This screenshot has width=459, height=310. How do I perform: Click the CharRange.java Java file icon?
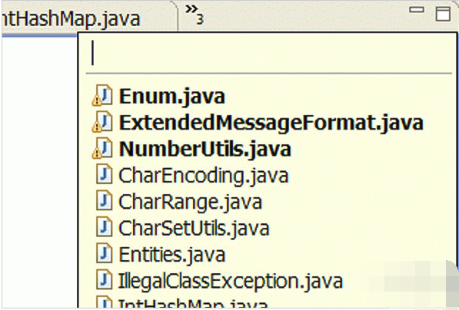click(x=105, y=200)
